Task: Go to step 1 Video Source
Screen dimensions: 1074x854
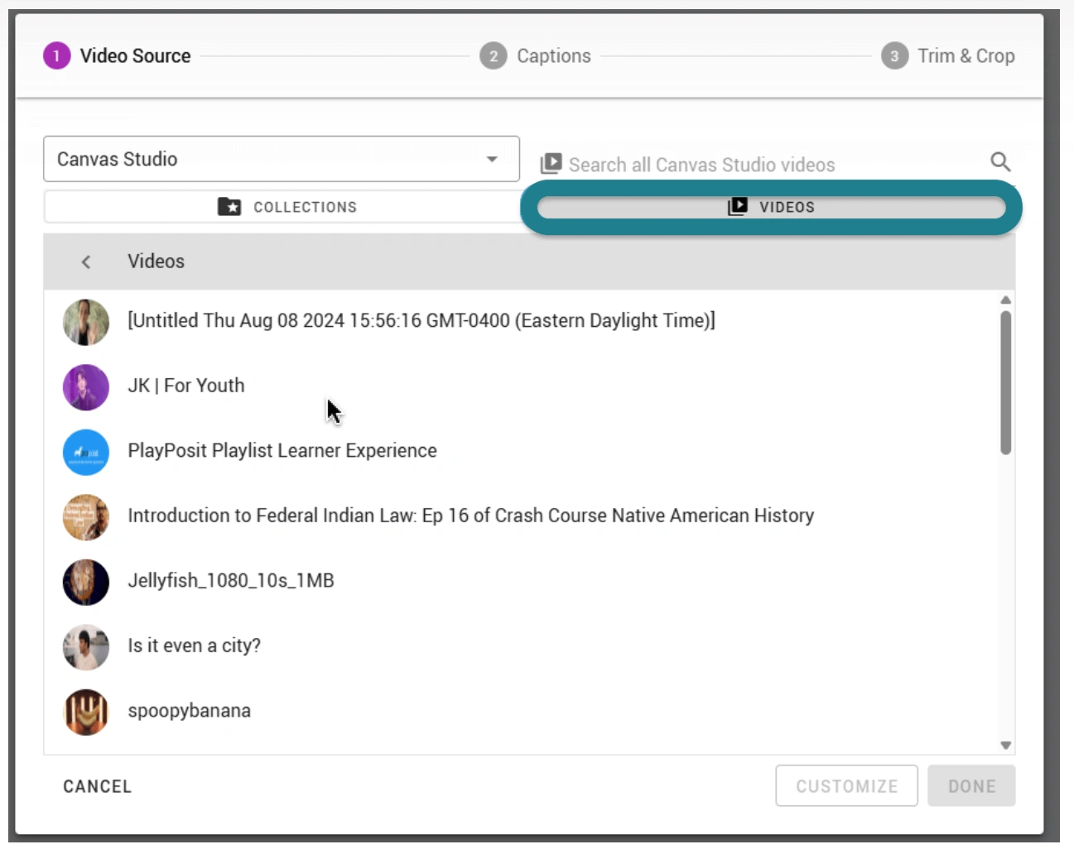Action: click(117, 55)
